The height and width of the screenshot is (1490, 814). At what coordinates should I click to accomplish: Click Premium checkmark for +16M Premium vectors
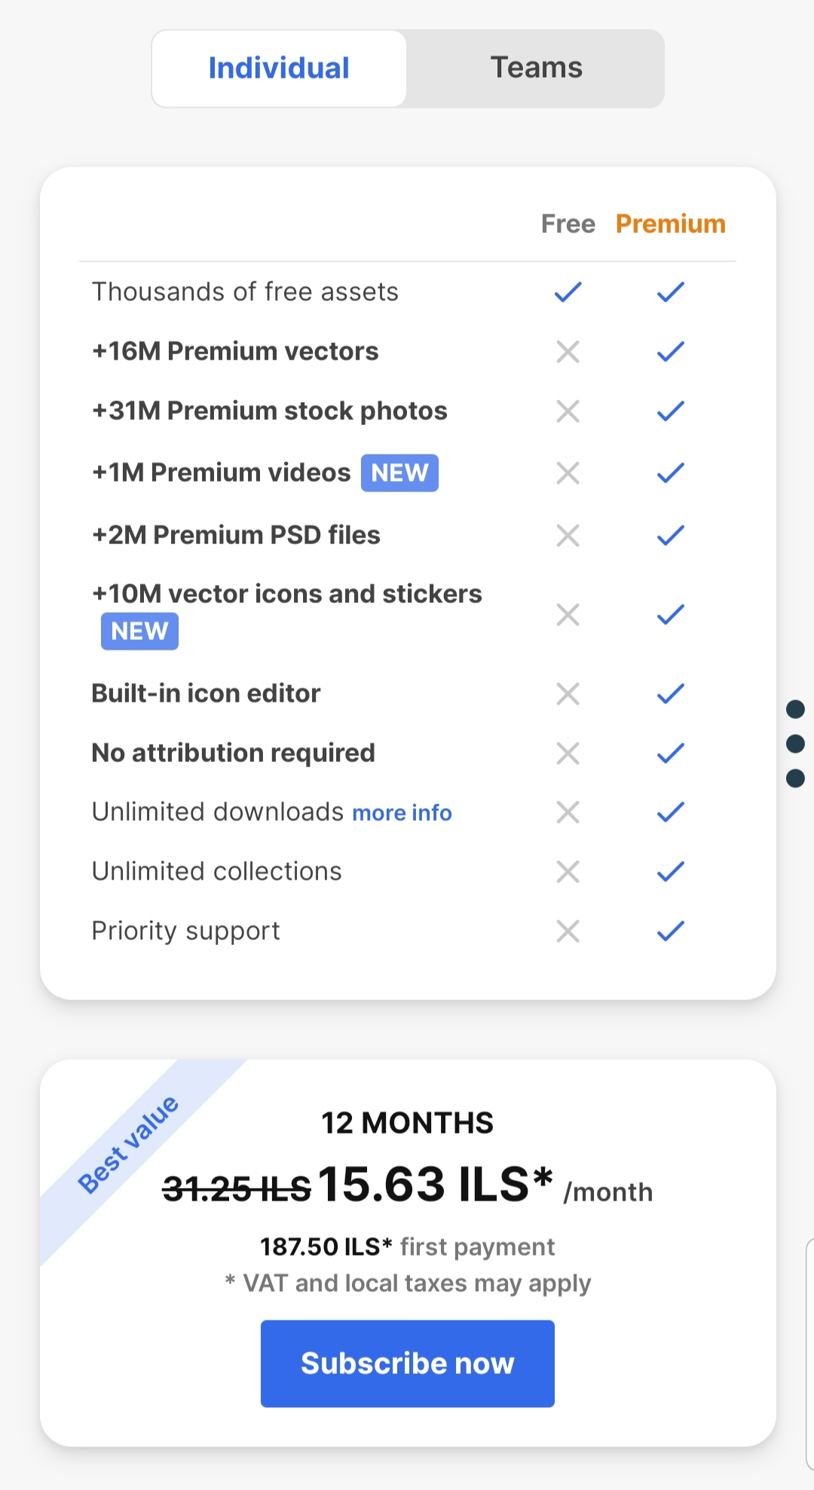[670, 351]
